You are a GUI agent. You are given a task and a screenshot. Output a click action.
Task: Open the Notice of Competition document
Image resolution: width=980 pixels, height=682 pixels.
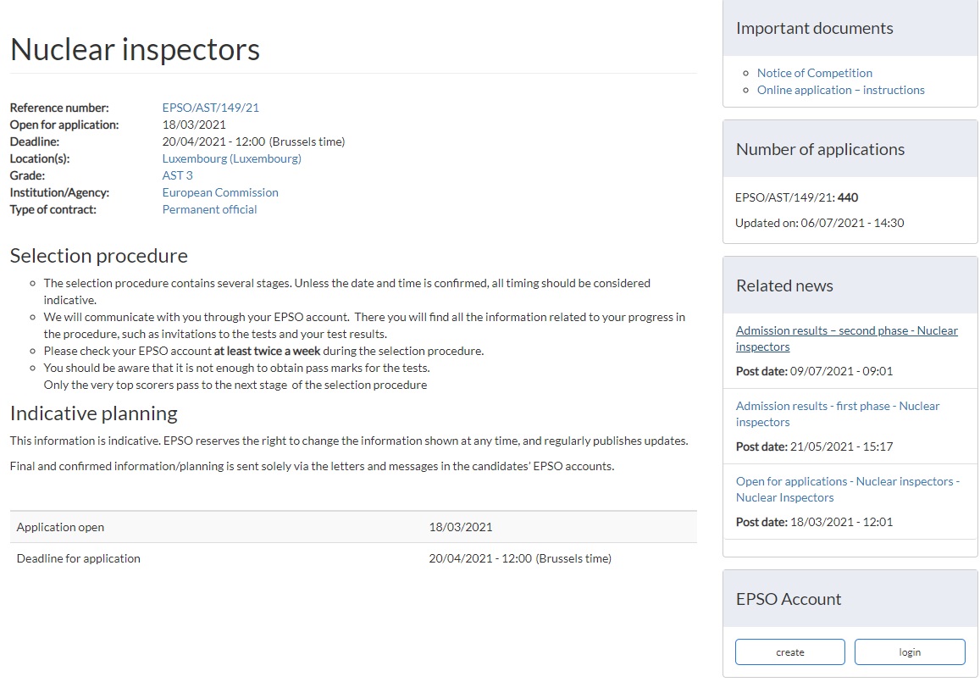814,73
